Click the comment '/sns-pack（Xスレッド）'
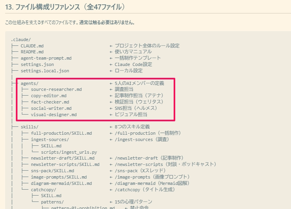Viewport: 291px width, 209px height. (140, 171)
